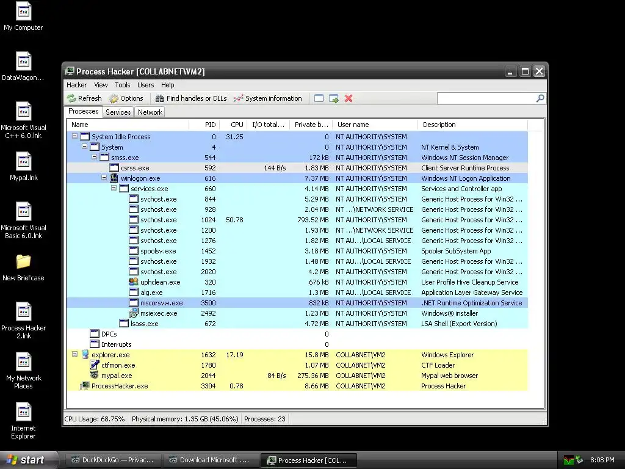Open the Start menu

click(x=29, y=460)
